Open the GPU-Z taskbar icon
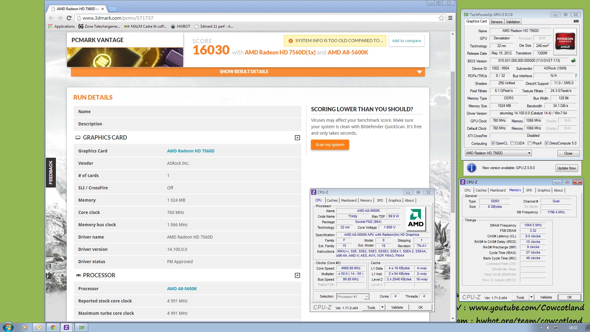The image size is (590, 332). point(81,327)
